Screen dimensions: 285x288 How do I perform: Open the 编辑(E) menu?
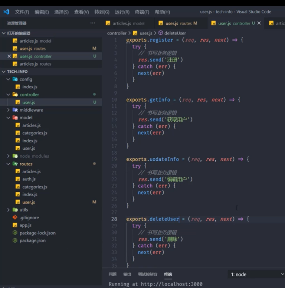click(42, 12)
